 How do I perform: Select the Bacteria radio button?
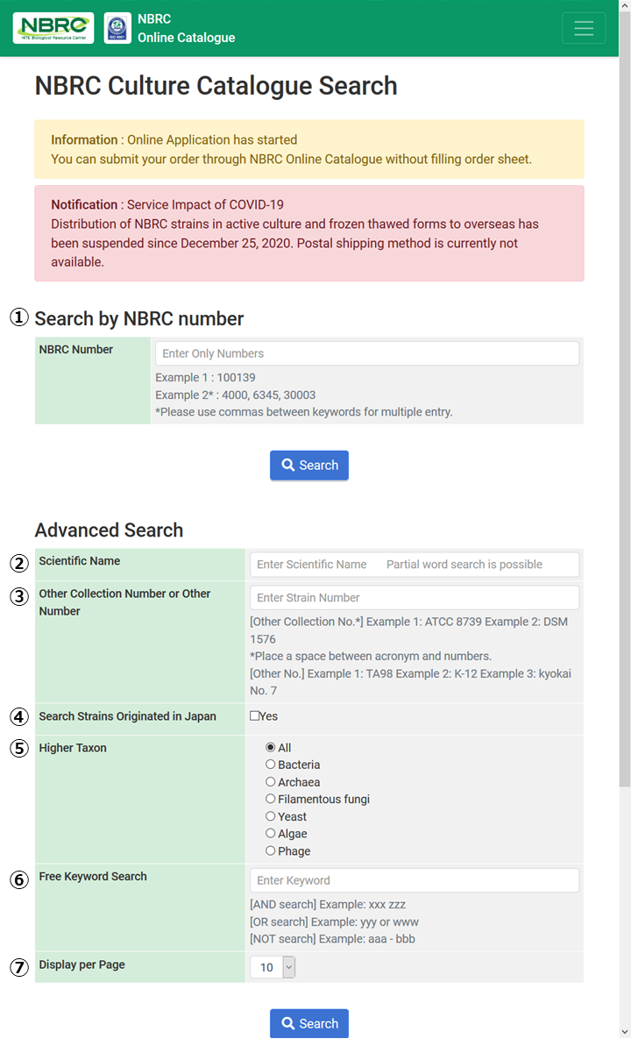click(x=271, y=765)
